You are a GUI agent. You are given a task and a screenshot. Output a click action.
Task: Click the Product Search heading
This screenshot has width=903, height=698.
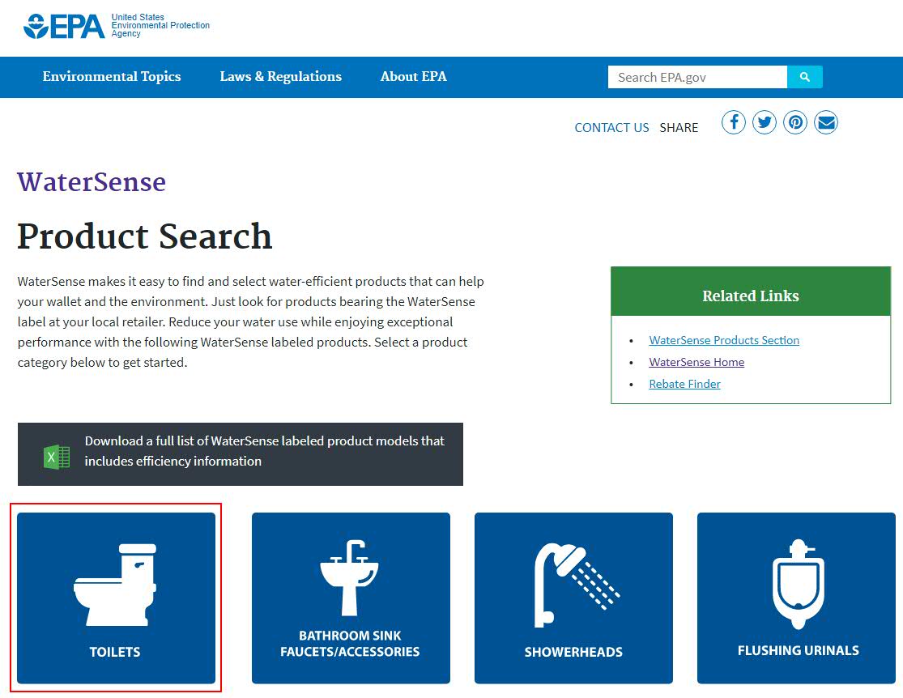pyautogui.click(x=144, y=236)
